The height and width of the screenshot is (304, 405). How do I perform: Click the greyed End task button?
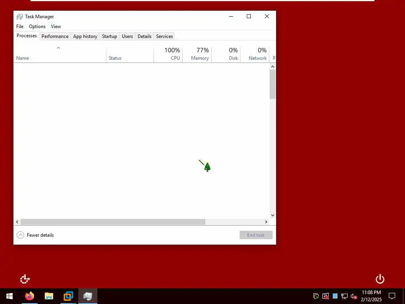(256, 235)
